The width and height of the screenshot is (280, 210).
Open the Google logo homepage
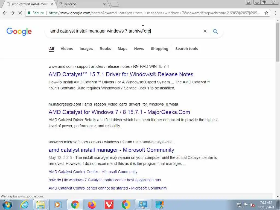19,31
